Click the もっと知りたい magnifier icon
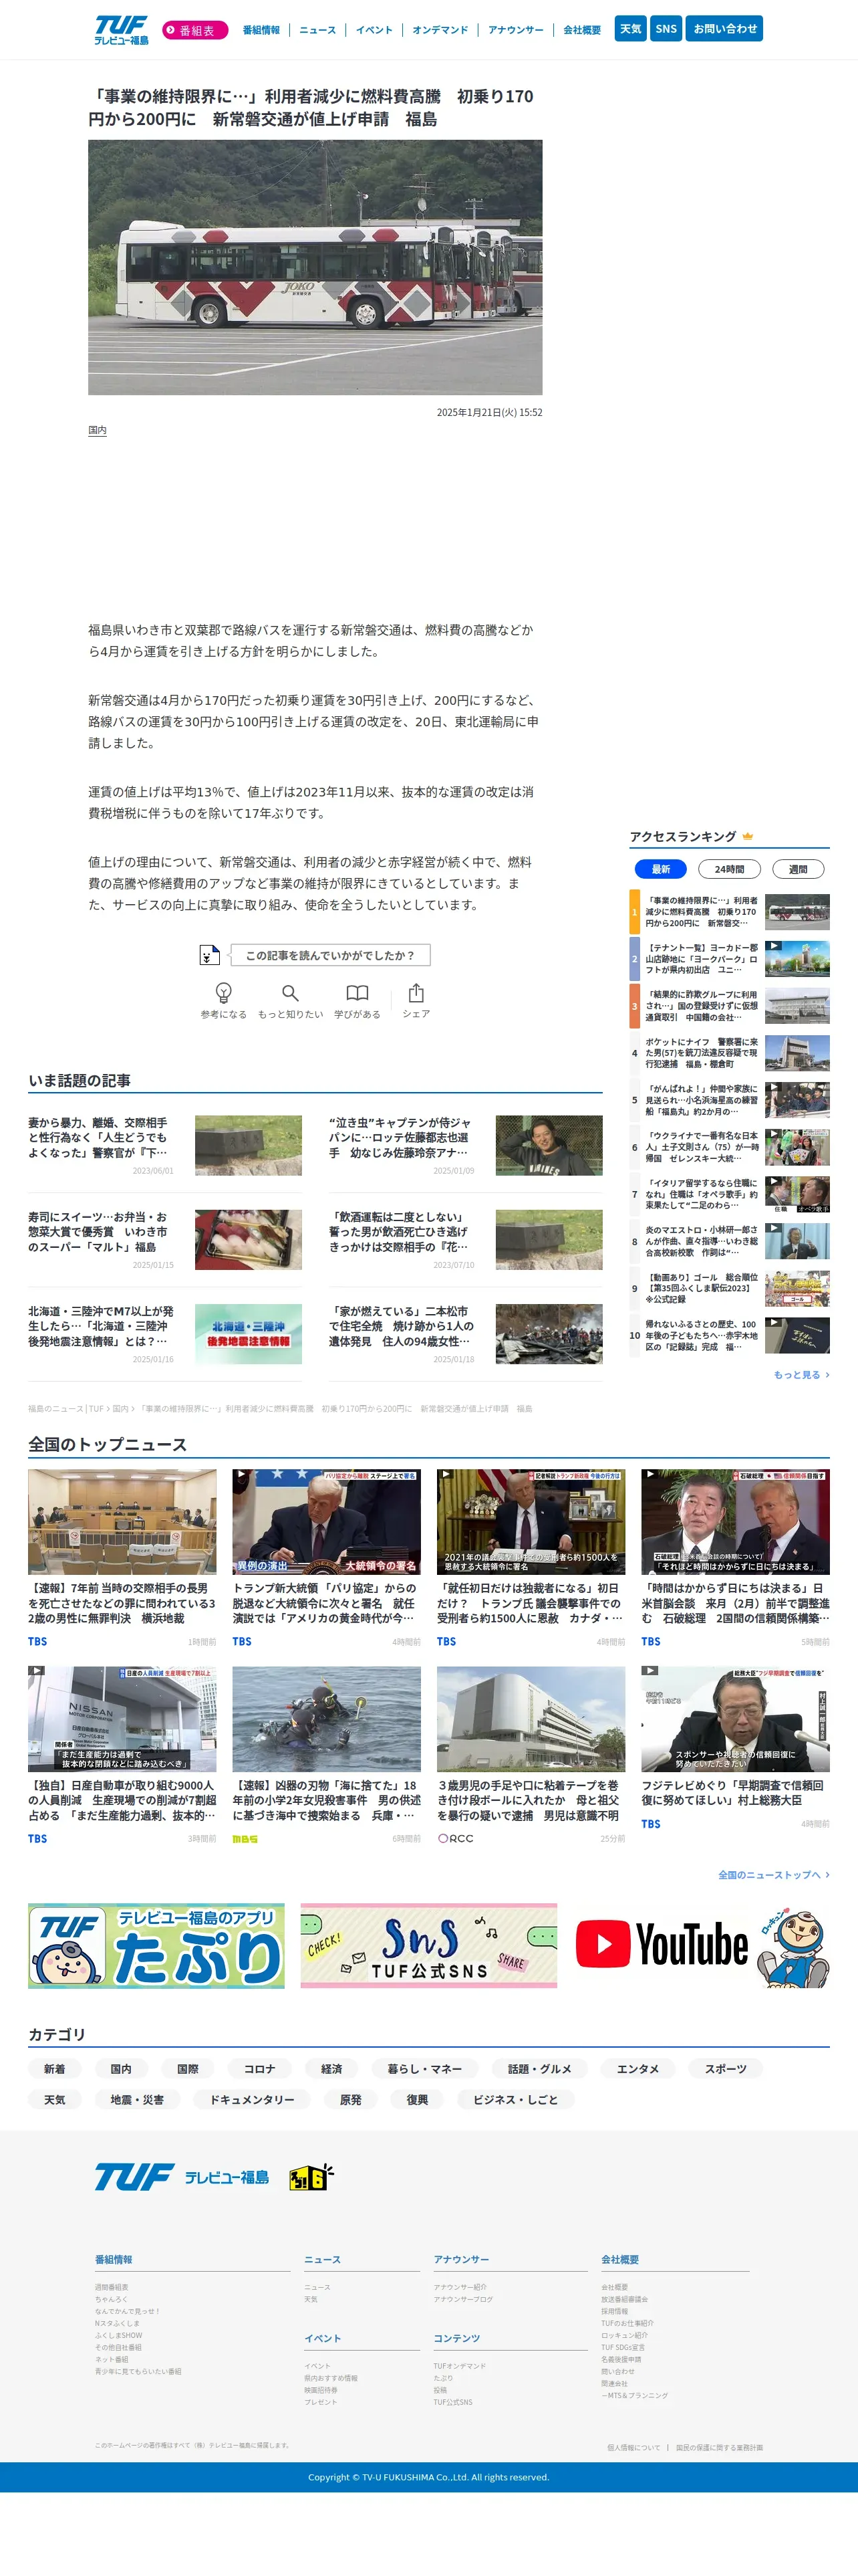Image resolution: width=858 pixels, height=2576 pixels. click(289, 993)
